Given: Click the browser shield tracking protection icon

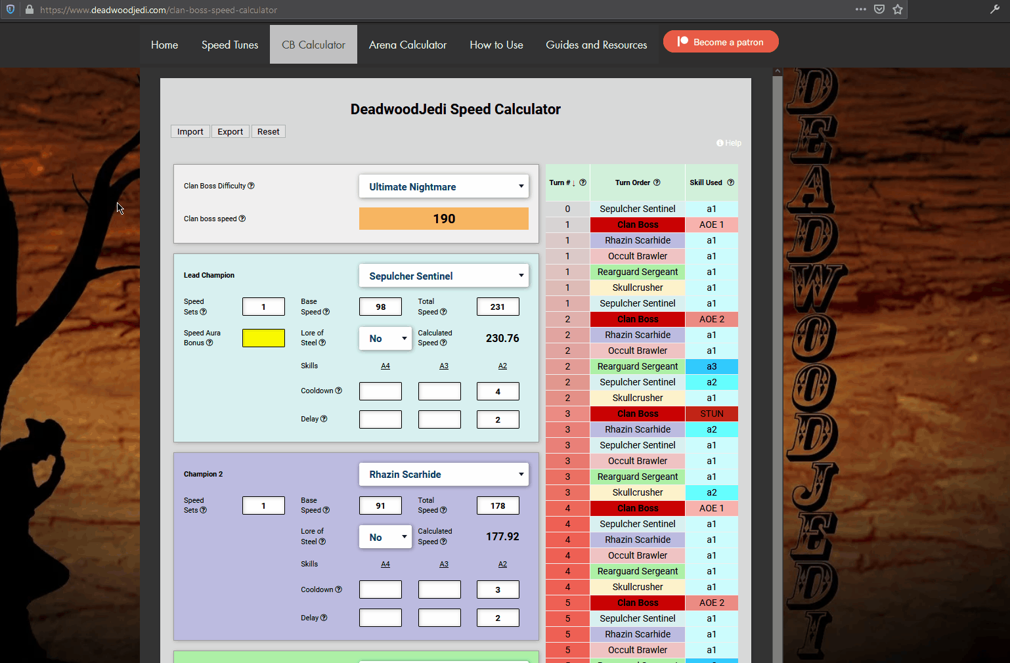Looking at the screenshot, I should [11, 10].
